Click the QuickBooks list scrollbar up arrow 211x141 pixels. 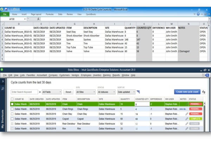point(205,103)
